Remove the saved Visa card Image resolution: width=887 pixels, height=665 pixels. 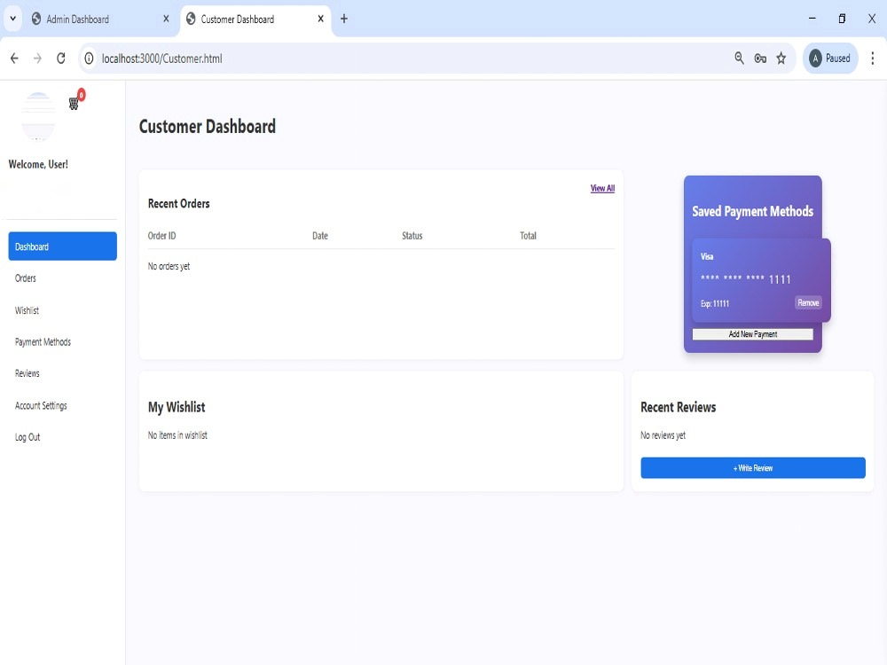pos(808,302)
